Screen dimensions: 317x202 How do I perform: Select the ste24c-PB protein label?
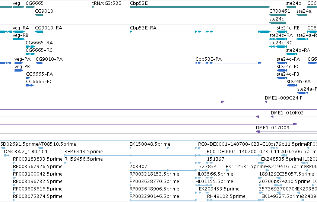point(288,74)
